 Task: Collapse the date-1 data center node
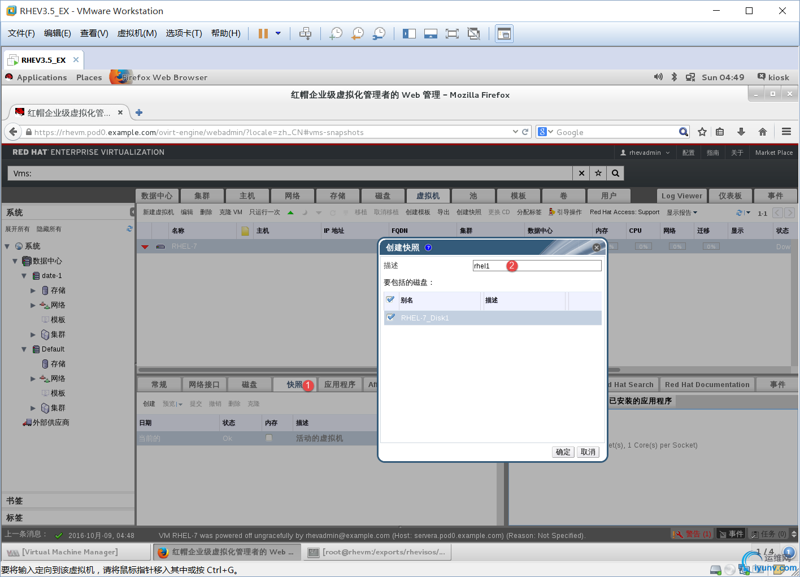[x=24, y=276]
